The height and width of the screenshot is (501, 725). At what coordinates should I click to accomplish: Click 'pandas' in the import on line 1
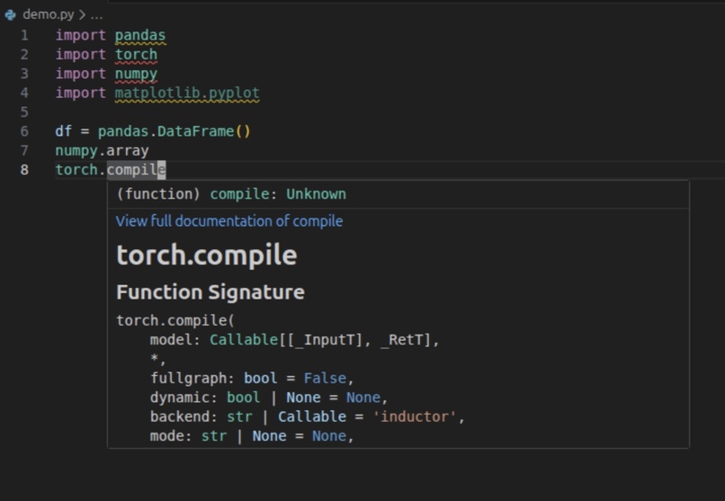coord(140,35)
